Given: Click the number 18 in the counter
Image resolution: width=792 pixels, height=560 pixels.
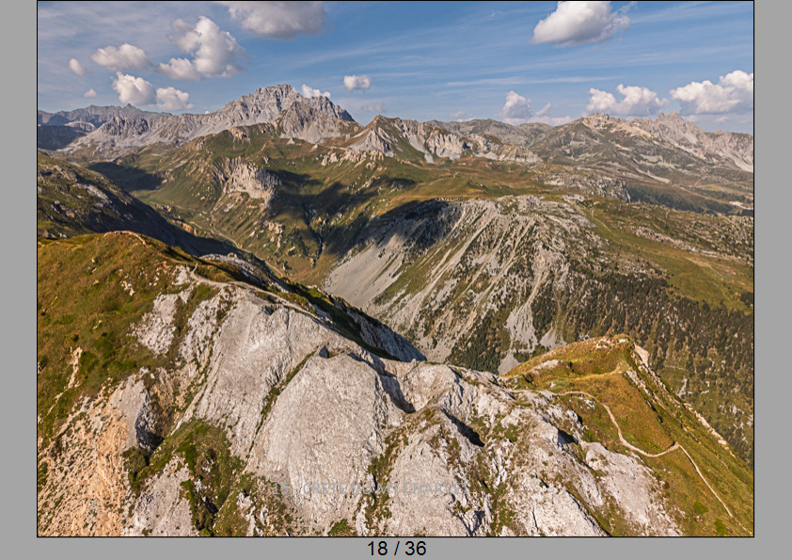Looking at the screenshot, I should [377, 549].
